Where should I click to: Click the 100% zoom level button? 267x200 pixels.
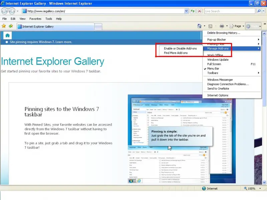coord(250,188)
